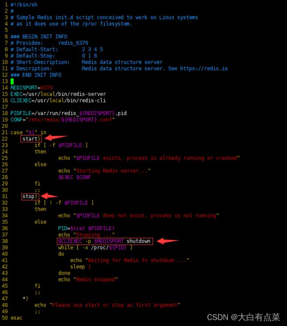287x326 pixels.
Task: Click the boxed $CLIEXEC shutdown command
Action: (105, 241)
